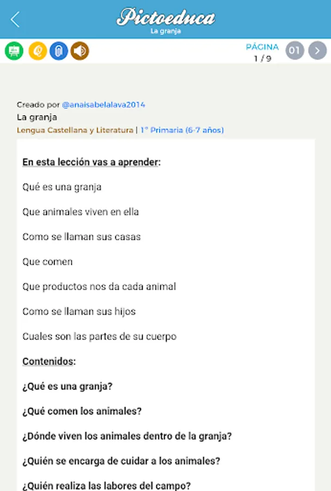This screenshot has height=491, width=331.
Task: Click the PÁGINA 1 / 9 indicator
Action: click(262, 52)
